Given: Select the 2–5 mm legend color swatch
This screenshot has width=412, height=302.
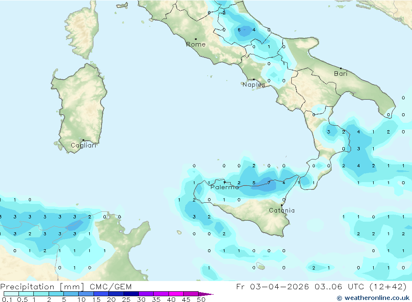Looking at the screenshot, I should (56, 294).
